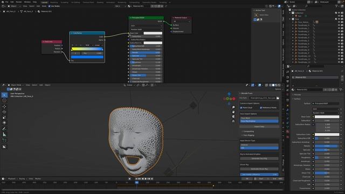This screenshot has height=194, width=345.
Task: Select the Move tool in viewport toolbar
Action: (x=4, y=107)
